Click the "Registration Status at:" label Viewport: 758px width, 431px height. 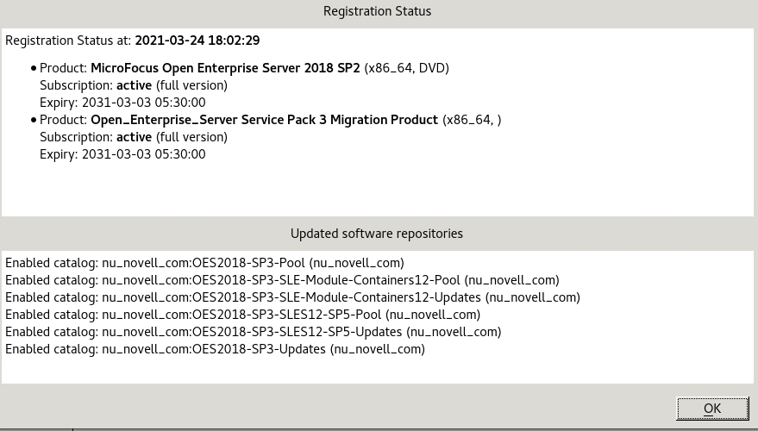pyautogui.click(x=68, y=41)
